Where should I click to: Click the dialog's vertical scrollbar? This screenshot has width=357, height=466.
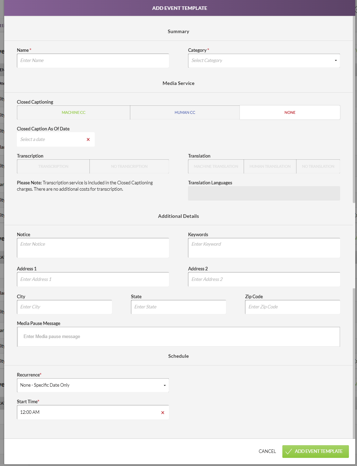pos(354,109)
